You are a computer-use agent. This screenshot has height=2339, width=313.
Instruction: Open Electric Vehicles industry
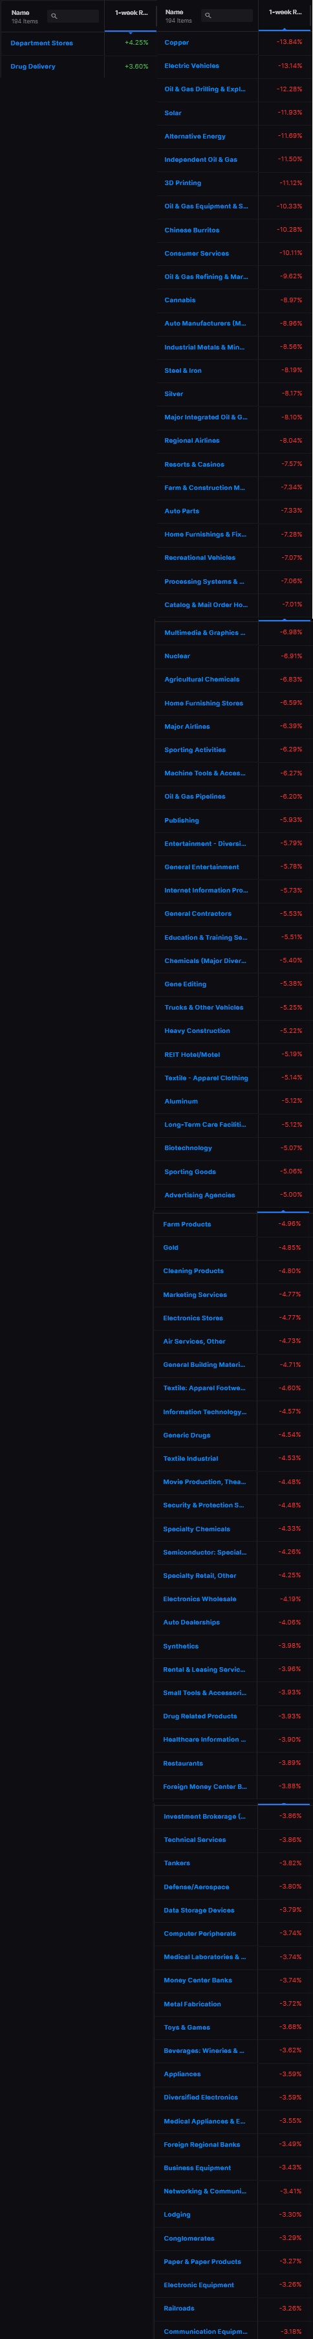pyautogui.click(x=191, y=66)
